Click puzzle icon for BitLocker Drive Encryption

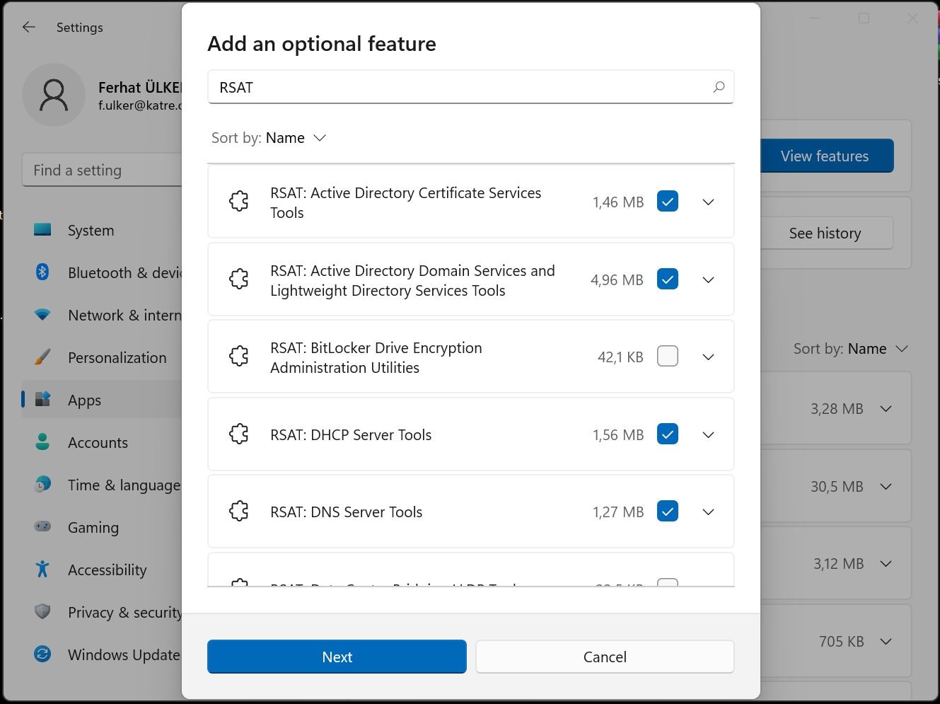(239, 357)
